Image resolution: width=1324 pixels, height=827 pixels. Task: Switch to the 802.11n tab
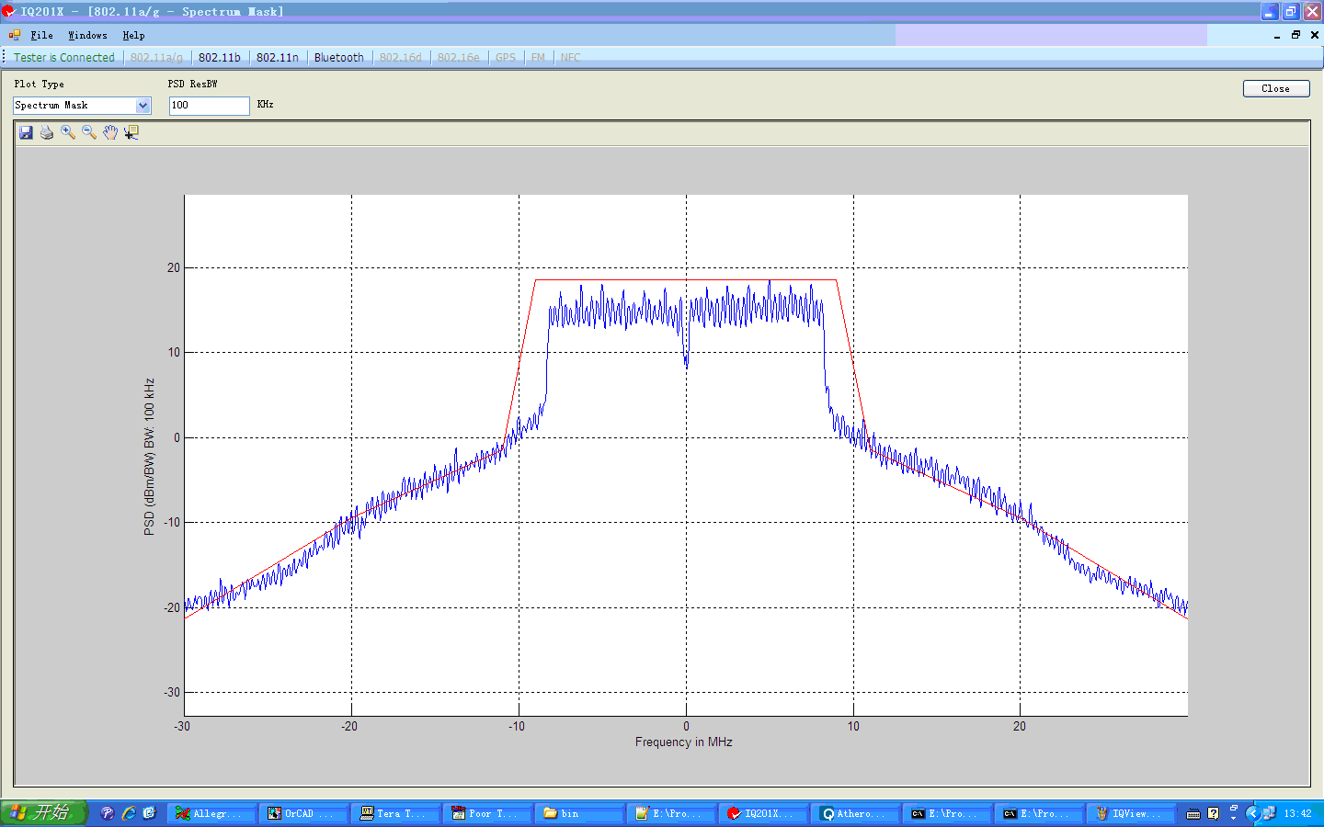click(x=278, y=57)
